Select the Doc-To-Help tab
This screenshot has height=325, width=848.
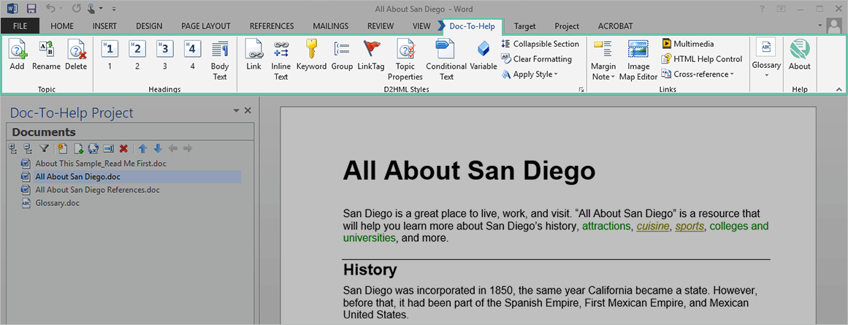(x=472, y=26)
